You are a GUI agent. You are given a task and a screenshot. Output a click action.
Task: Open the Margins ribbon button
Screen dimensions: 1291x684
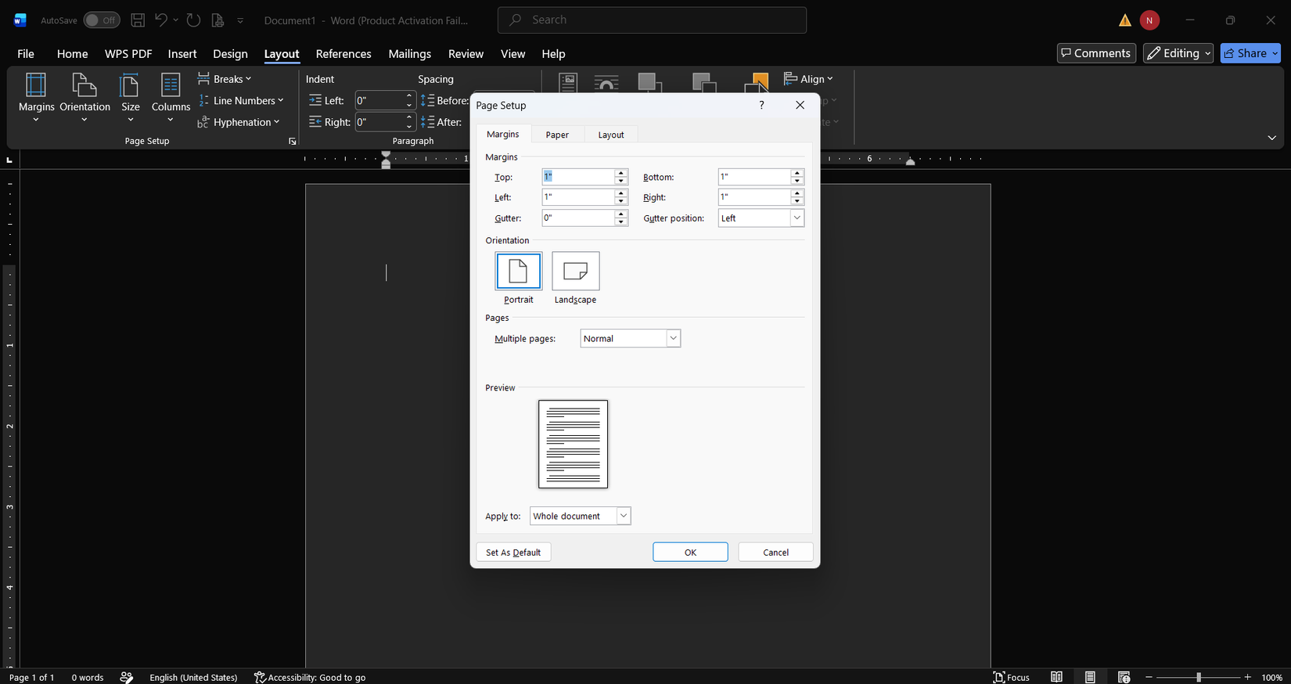click(x=36, y=97)
